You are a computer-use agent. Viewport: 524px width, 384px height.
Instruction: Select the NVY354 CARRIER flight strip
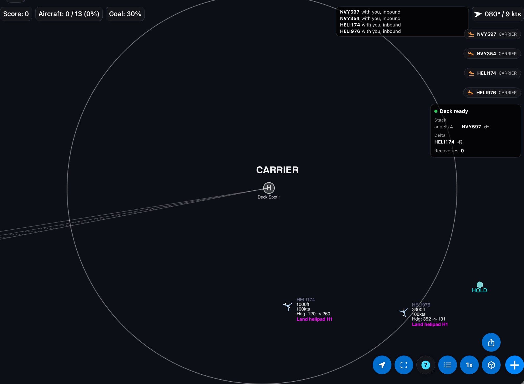pyautogui.click(x=492, y=54)
